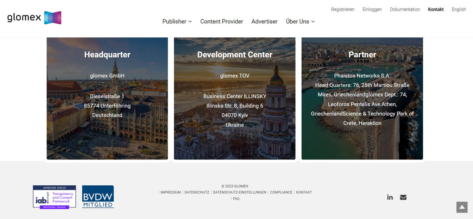Open FAQ footer link

236,199
